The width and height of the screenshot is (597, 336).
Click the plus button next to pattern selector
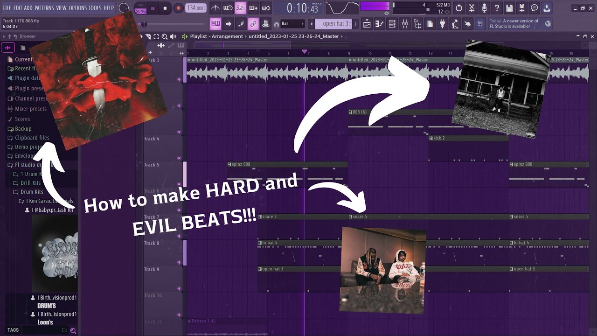coord(355,24)
